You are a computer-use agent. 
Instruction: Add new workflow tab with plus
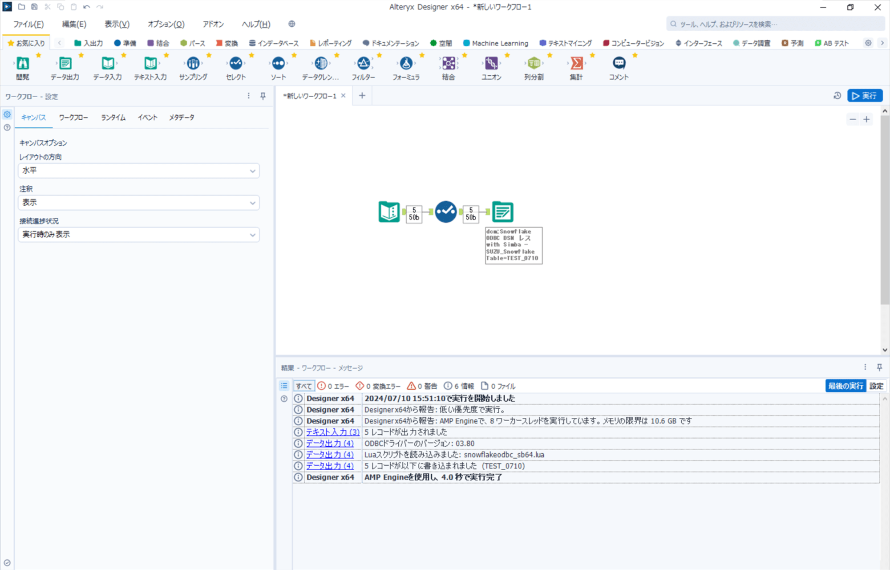click(x=362, y=96)
